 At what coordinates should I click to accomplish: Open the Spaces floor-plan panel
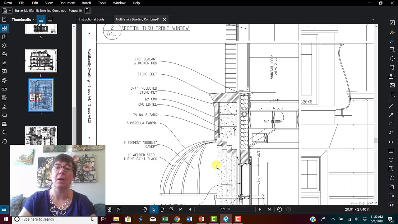tap(4, 72)
